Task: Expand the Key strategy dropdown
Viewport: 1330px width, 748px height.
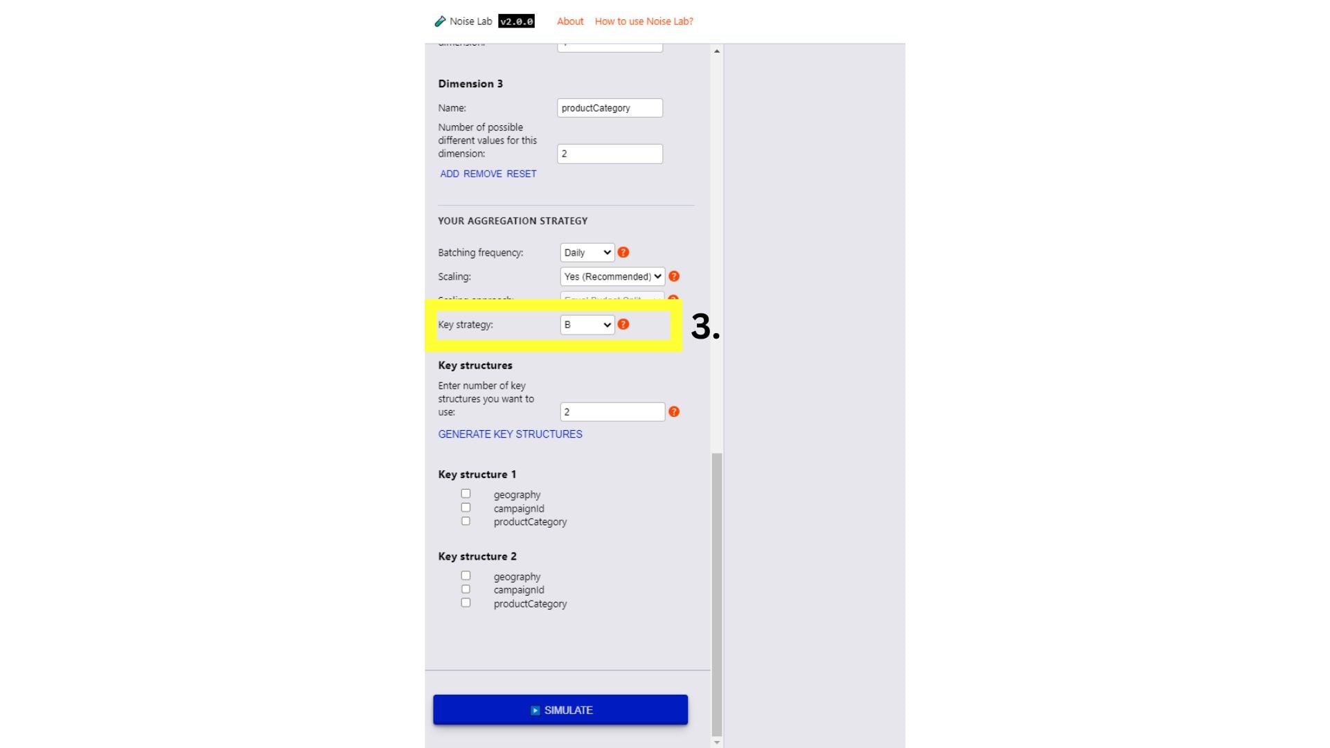Action: point(585,324)
